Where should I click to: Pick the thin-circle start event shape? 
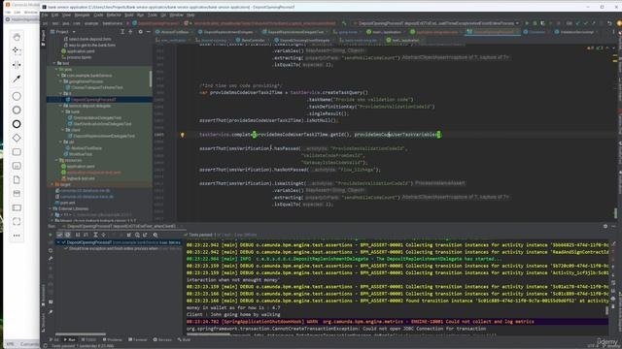(x=17, y=96)
